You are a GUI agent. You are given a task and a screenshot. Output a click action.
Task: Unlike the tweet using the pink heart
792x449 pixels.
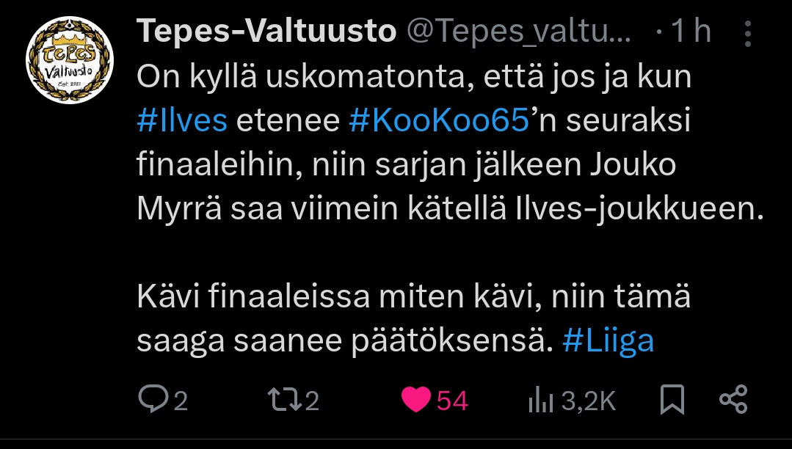[417, 400]
